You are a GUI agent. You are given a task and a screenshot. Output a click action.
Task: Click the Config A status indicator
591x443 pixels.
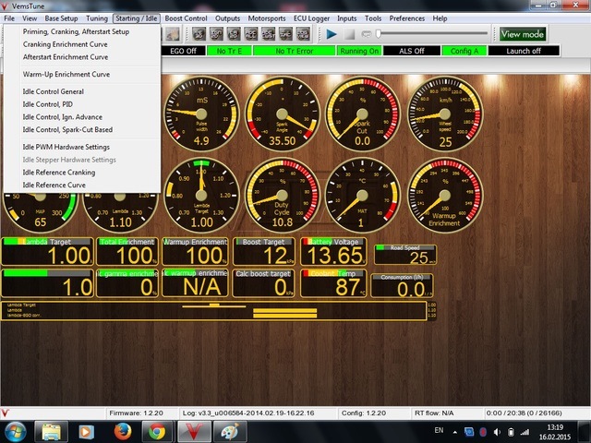tap(464, 51)
